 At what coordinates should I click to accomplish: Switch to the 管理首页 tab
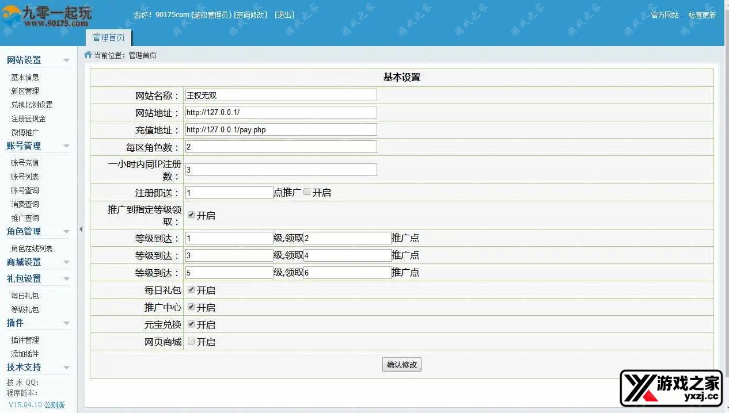tap(108, 37)
